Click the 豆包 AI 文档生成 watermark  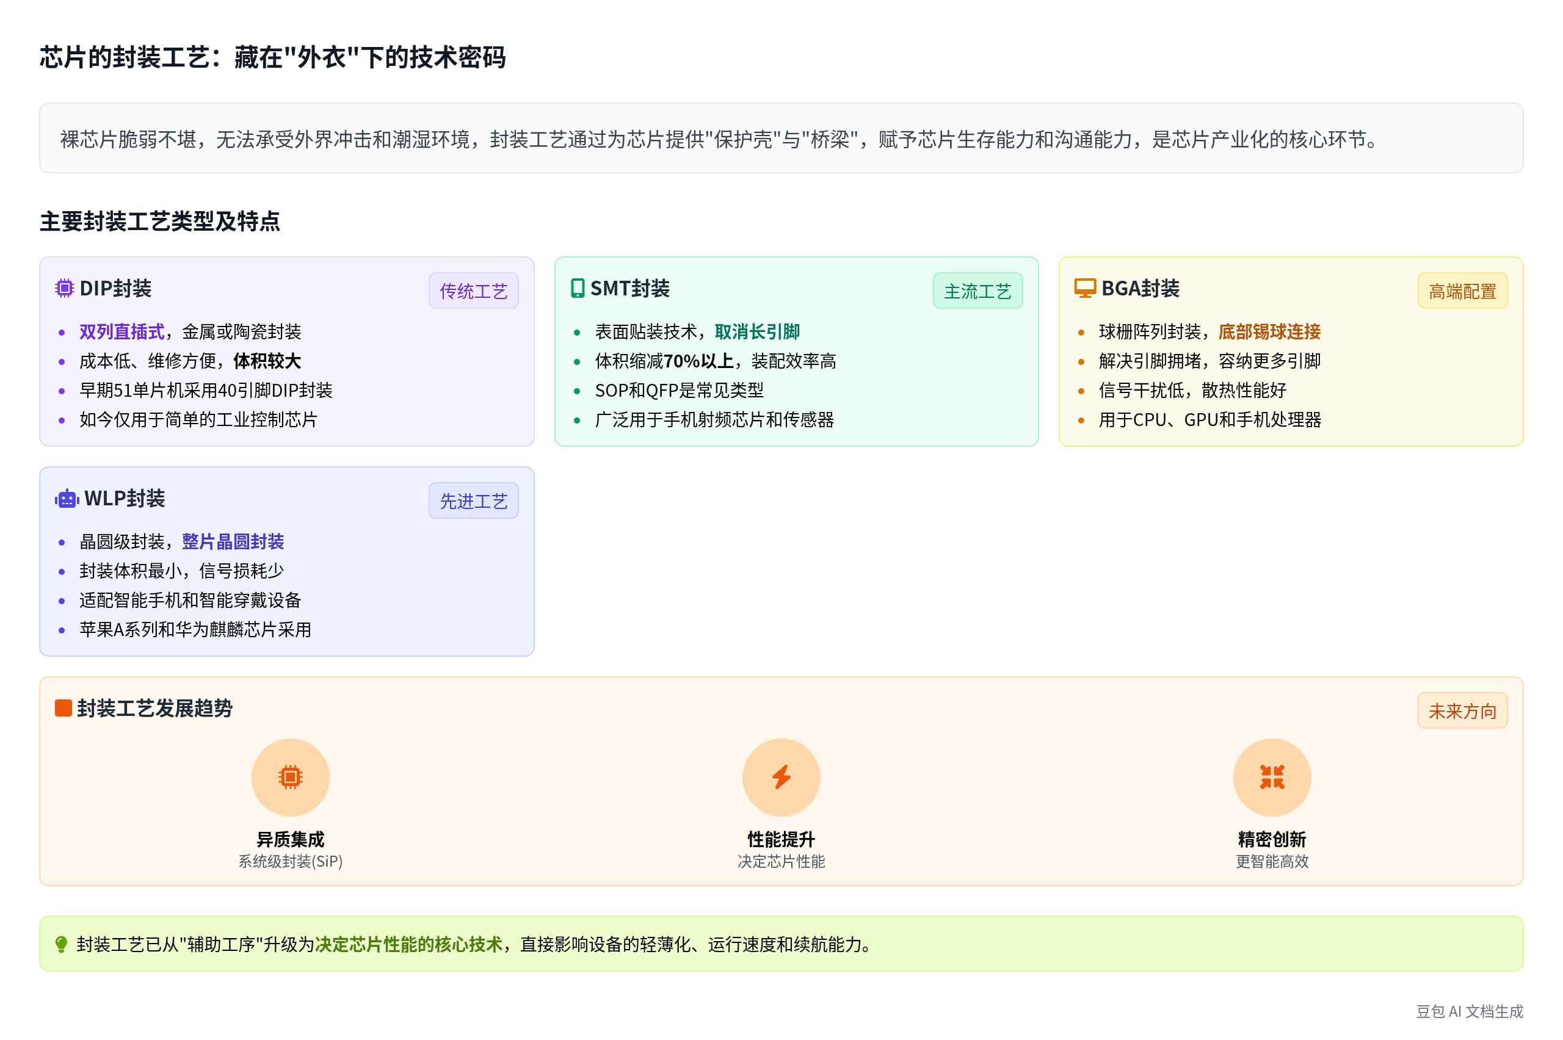pos(1470,1011)
